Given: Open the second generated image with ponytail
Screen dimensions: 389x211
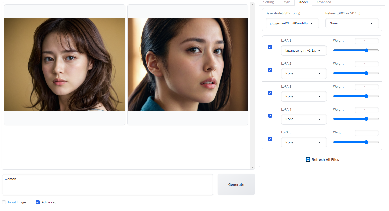Looking at the screenshot, I should point(188,65).
